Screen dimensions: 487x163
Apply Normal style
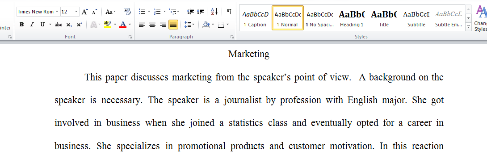[288, 18]
